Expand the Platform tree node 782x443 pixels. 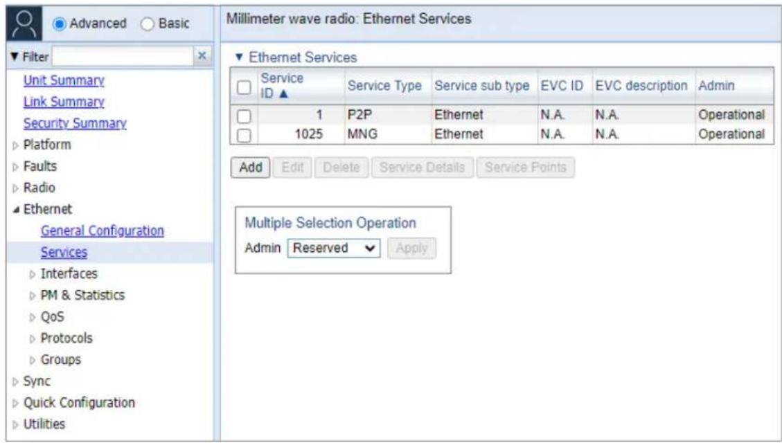[15, 145]
